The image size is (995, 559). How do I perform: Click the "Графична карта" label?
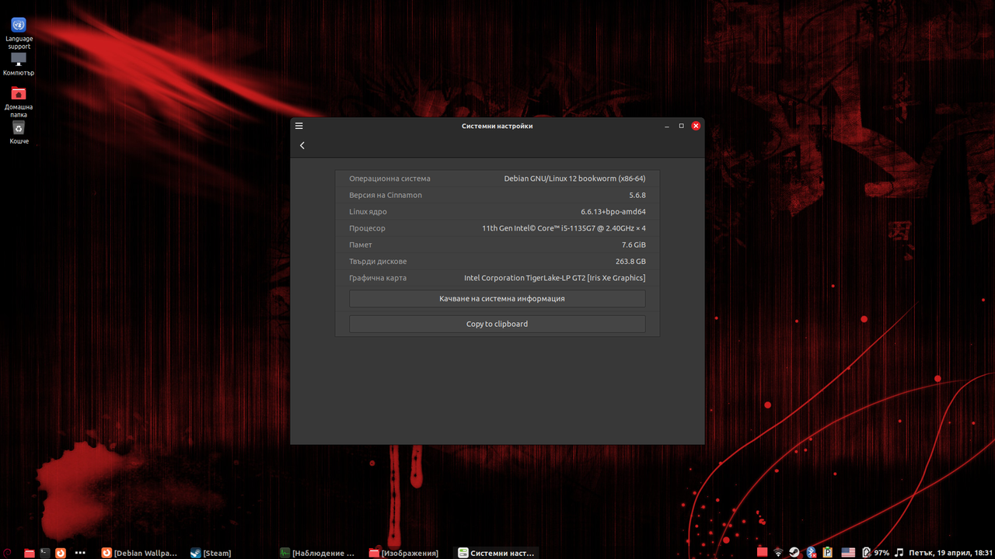coord(378,278)
